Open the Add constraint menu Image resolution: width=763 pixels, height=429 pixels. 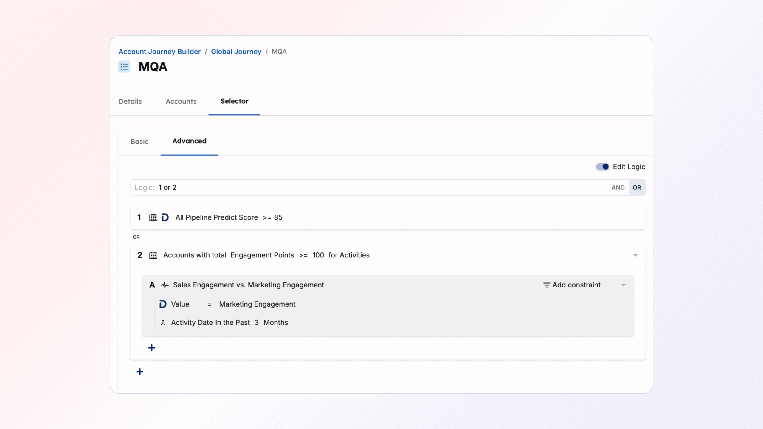[572, 285]
